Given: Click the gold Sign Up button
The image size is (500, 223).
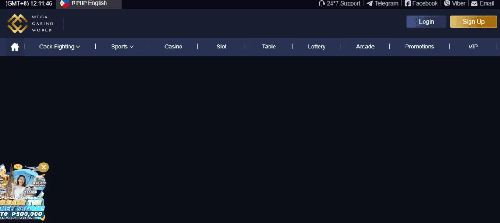Looking at the screenshot, I should point(474,22).
